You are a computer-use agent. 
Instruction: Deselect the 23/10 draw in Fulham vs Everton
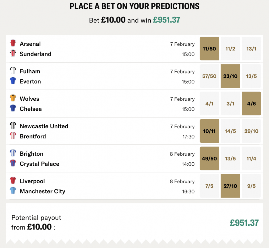pyautogui.click(x=231, y=76)
